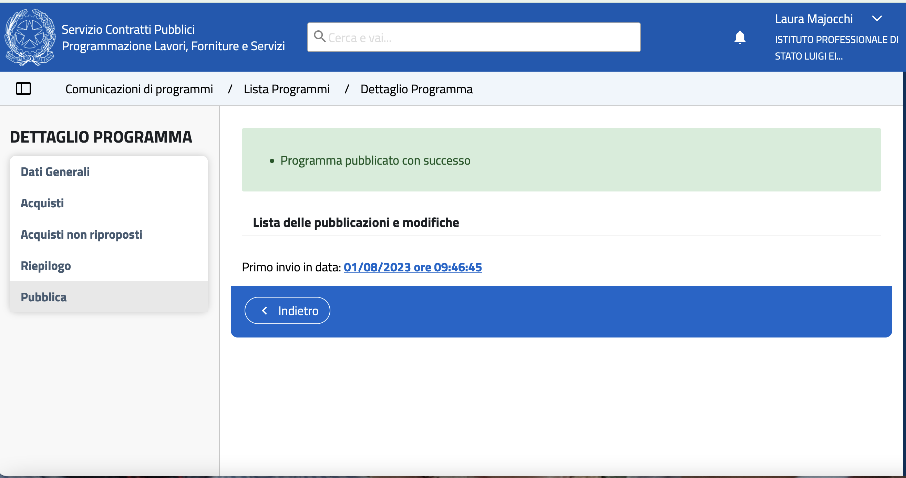The image size is (906, 478).
Task: Open the 01/08/2023 ore 09:46:45 link
Action: pyautogui.click(x=413, y=267)
